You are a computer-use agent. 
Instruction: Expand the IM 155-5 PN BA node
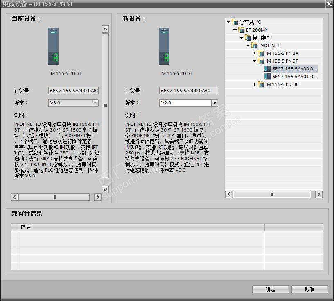[255, 53]
